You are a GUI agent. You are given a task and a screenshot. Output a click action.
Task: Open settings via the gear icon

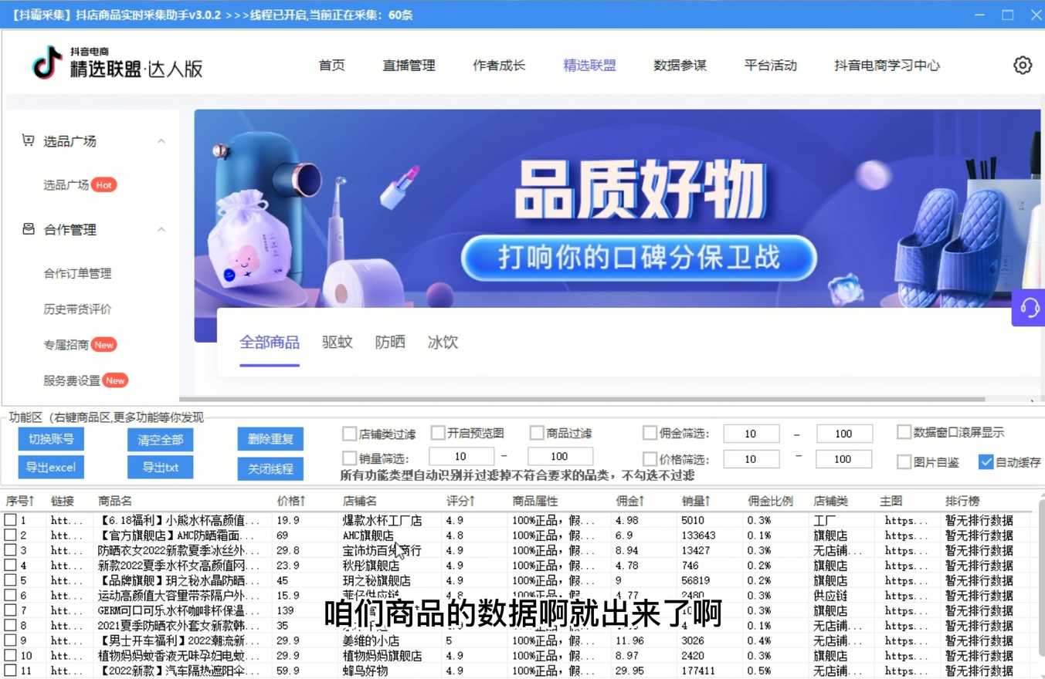[x=1022, y=66]
